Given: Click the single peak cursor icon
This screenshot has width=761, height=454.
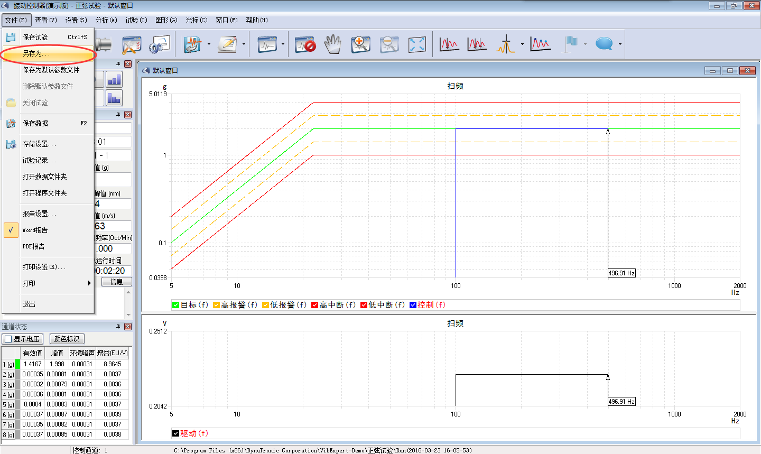Looking at the screenshot, I should (506, 44).
